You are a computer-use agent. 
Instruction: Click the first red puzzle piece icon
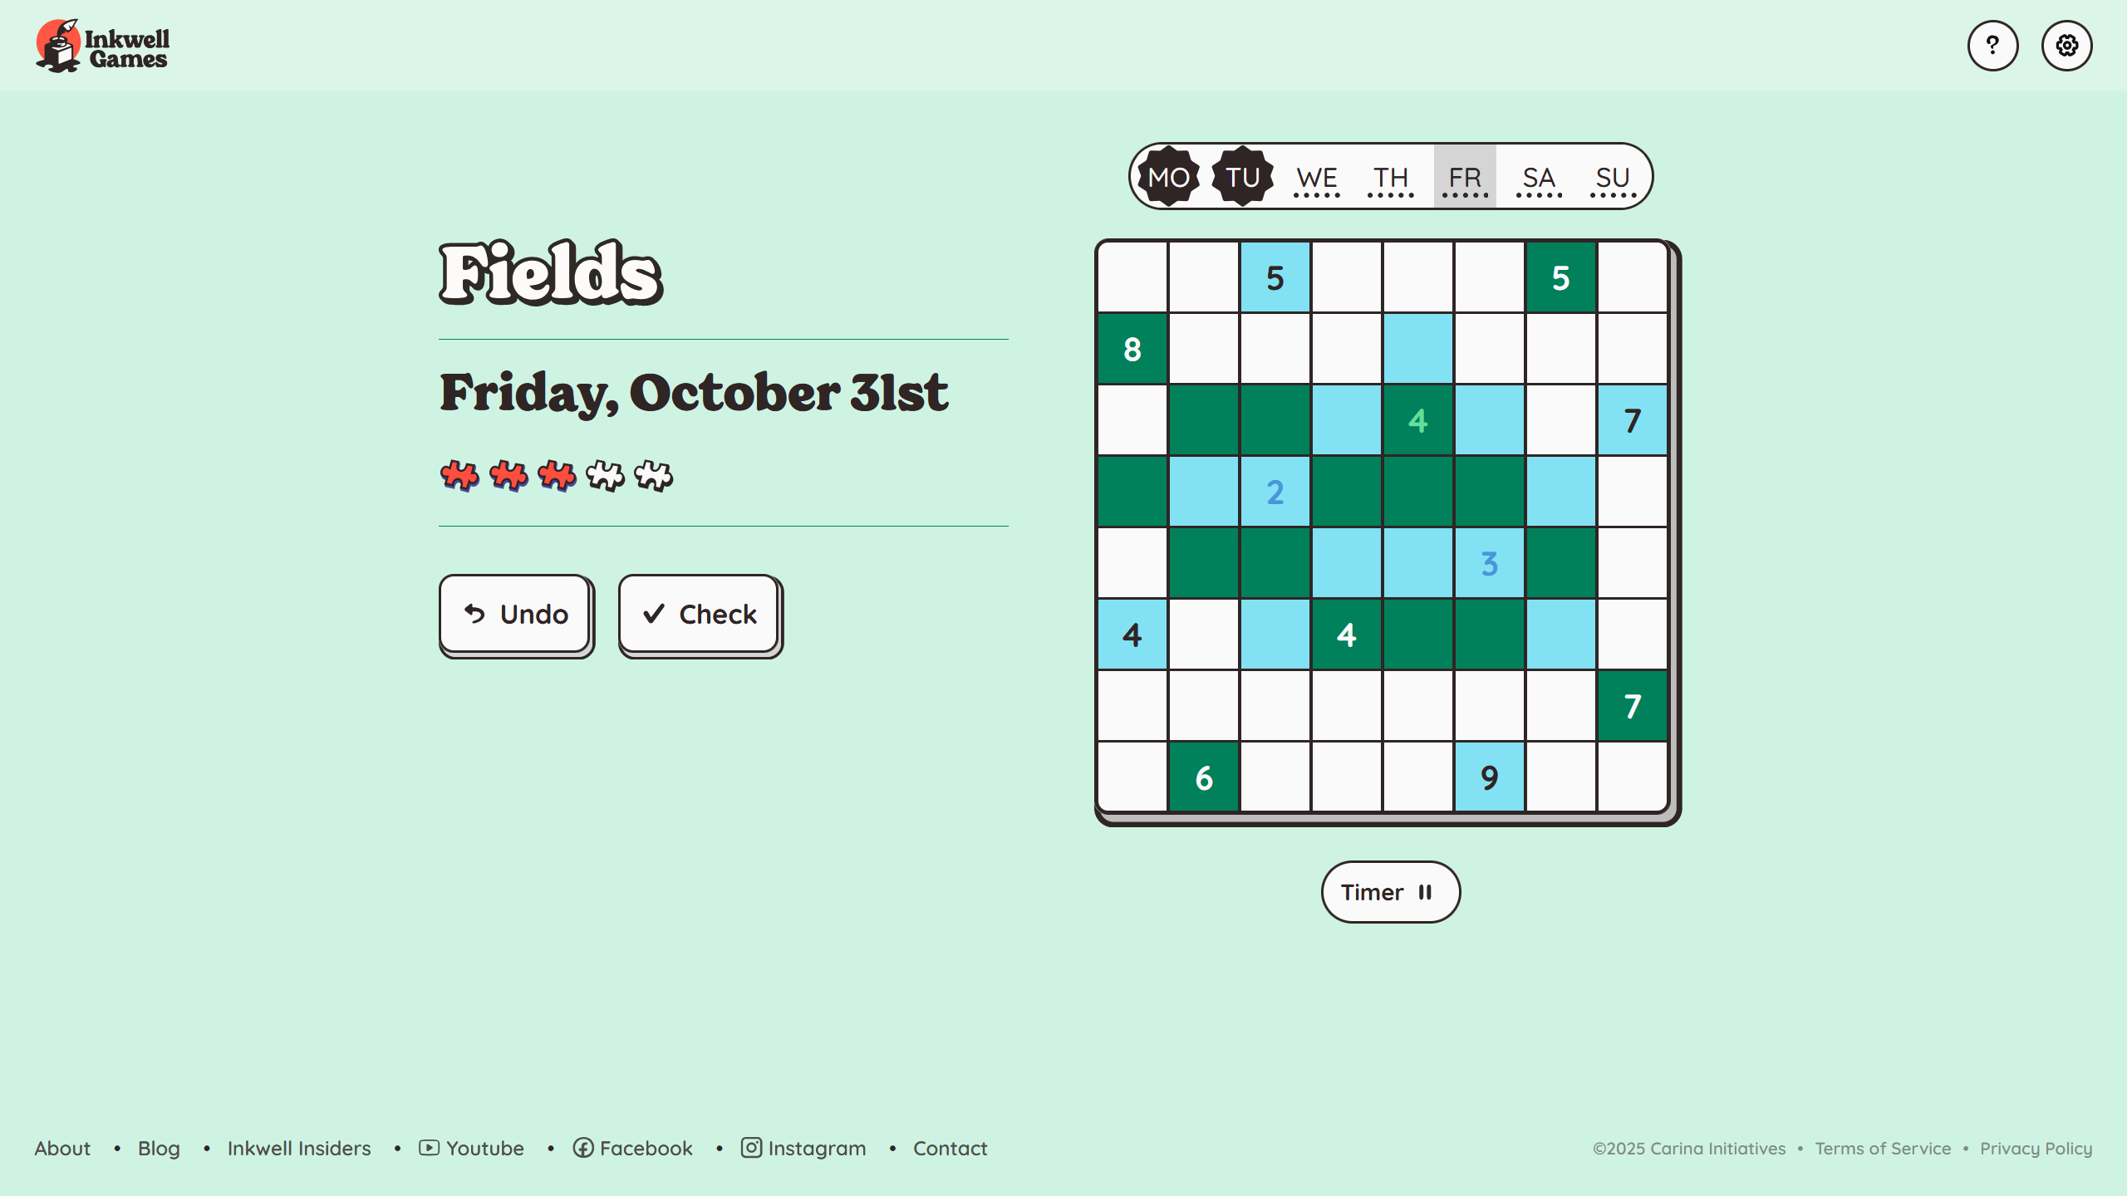(x=459, y=476)
